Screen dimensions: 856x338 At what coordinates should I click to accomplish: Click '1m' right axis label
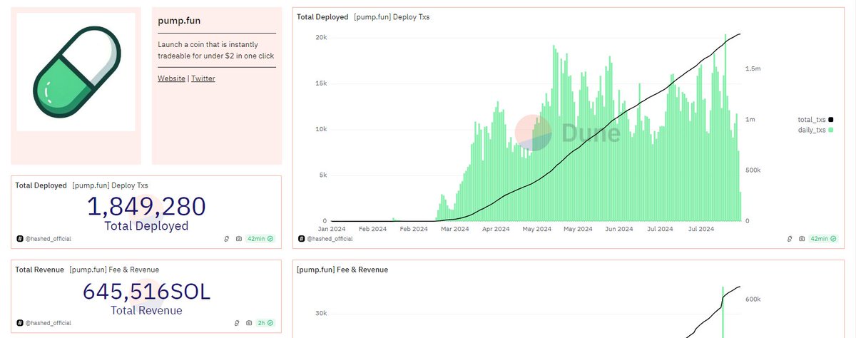click(x=750, y=120)
